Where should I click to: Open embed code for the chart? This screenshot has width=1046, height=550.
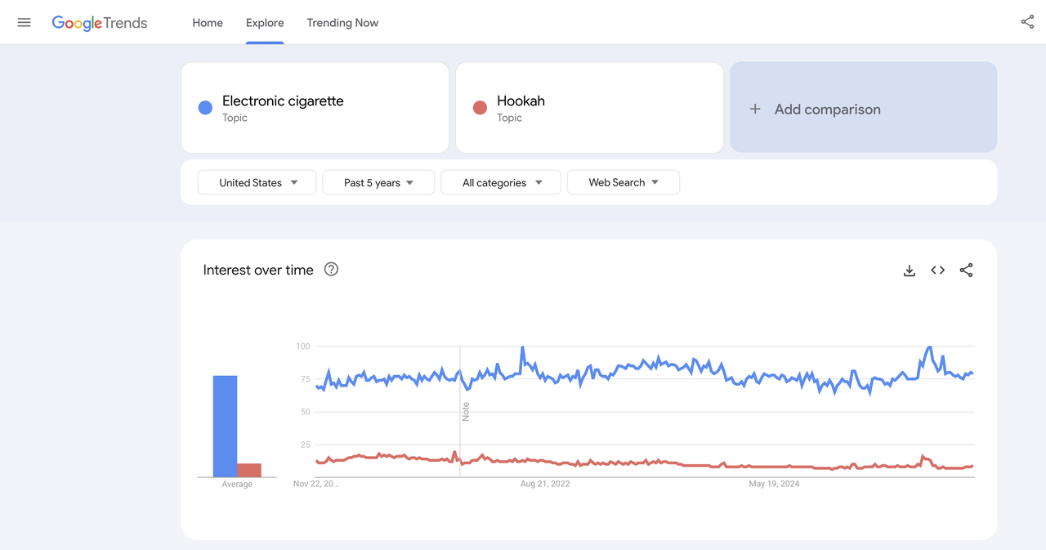coord(937,271)
